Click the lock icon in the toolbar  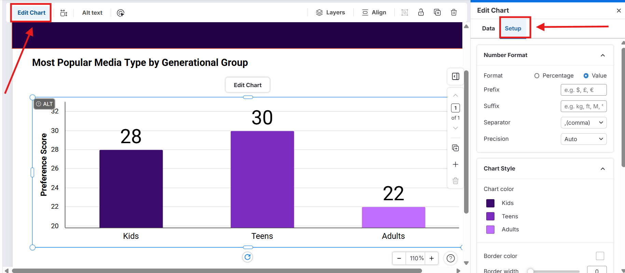click(421, 13)
